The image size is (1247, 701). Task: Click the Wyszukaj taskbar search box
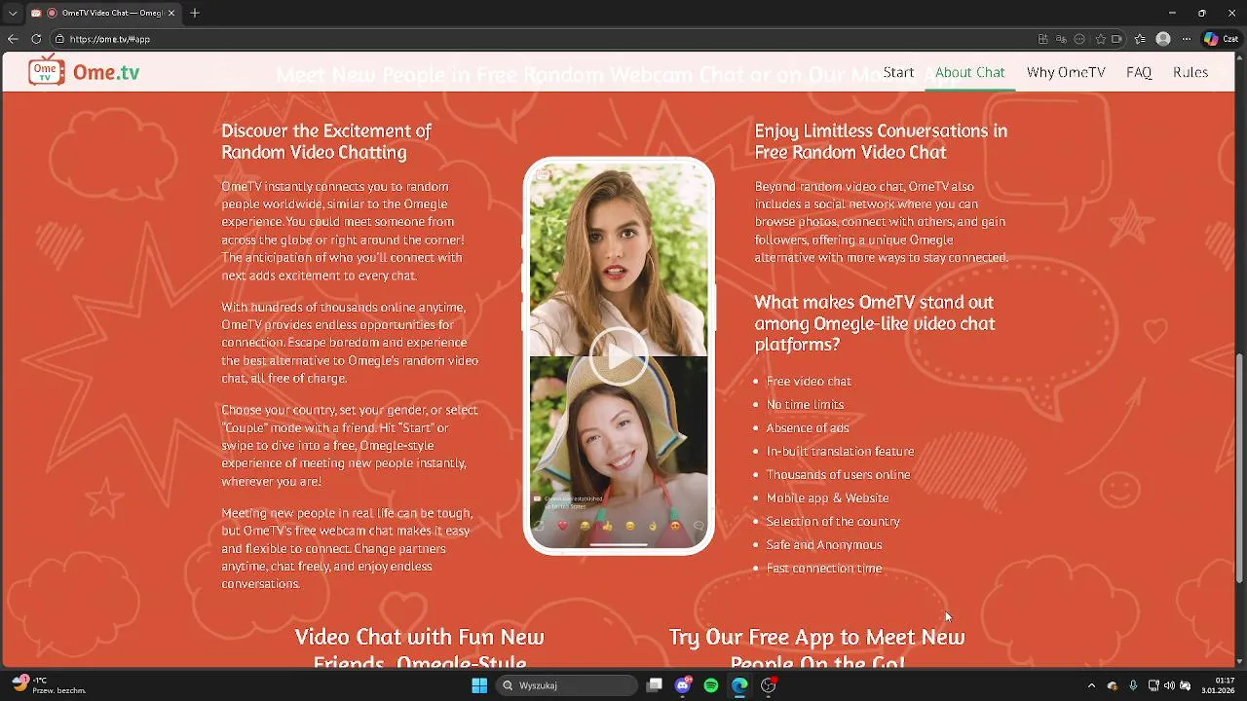coord(568,685)
